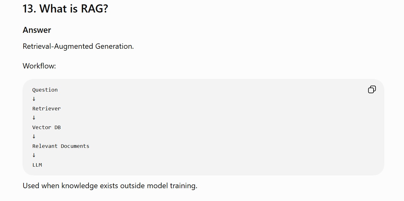Image resolution: width=404 pixels, height=201 pixels.
Task: Click the 'Answer' subheading
Action: tap(37, 30)
